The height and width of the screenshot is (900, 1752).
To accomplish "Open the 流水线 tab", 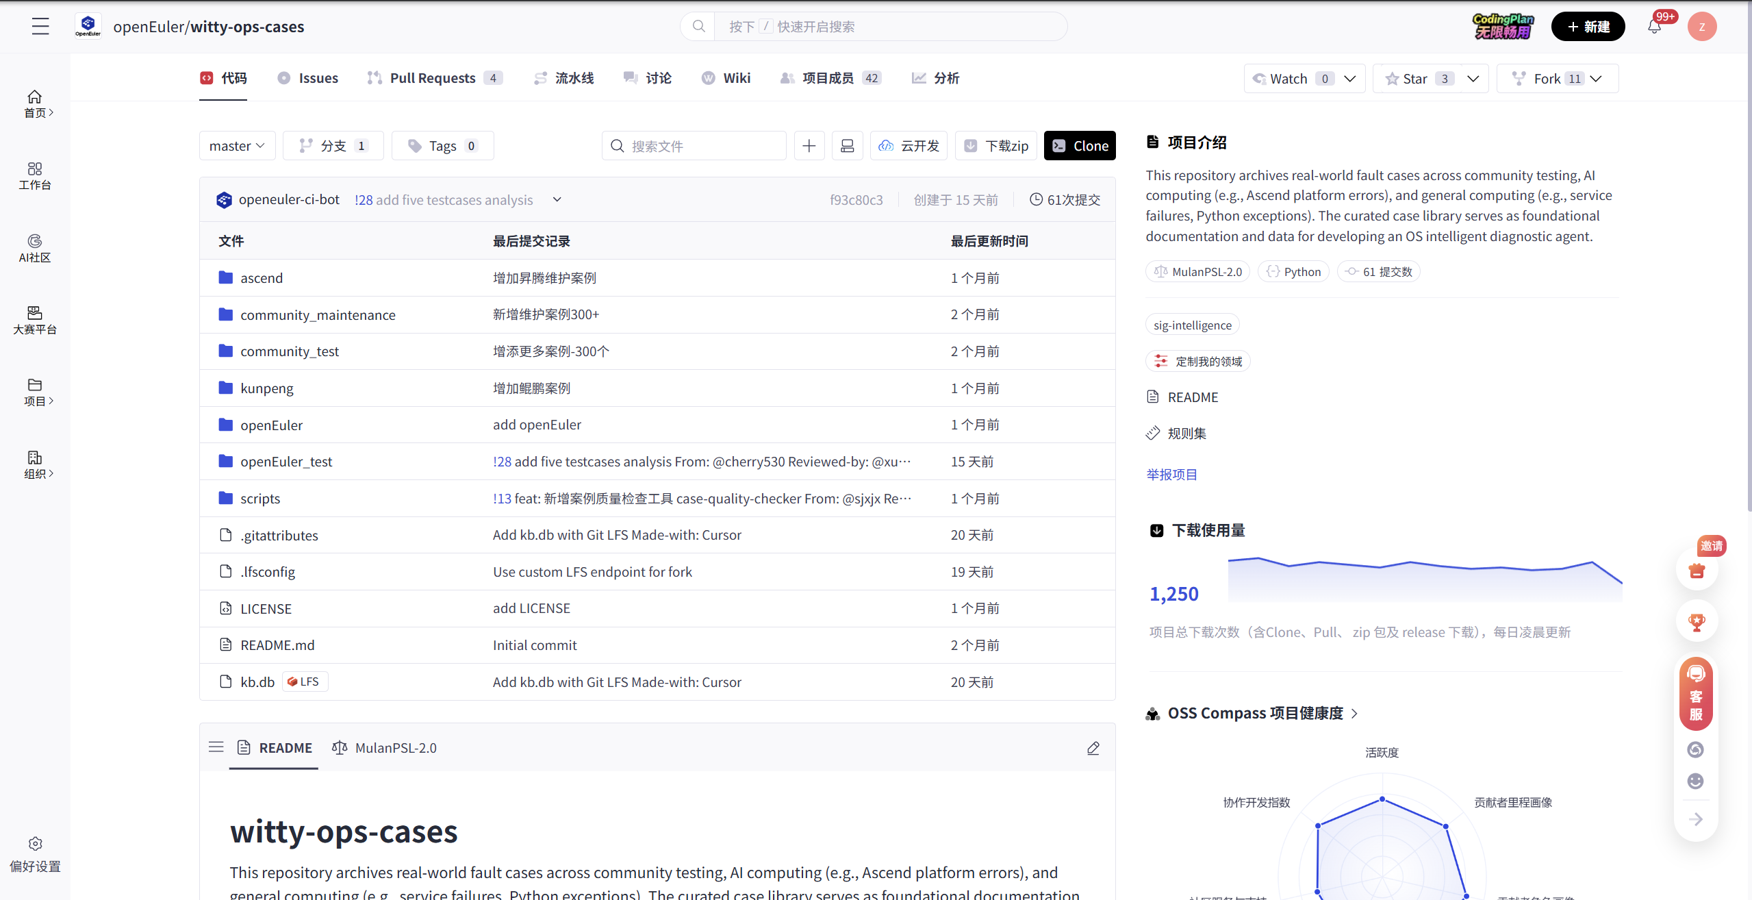I will pos(563,78).
